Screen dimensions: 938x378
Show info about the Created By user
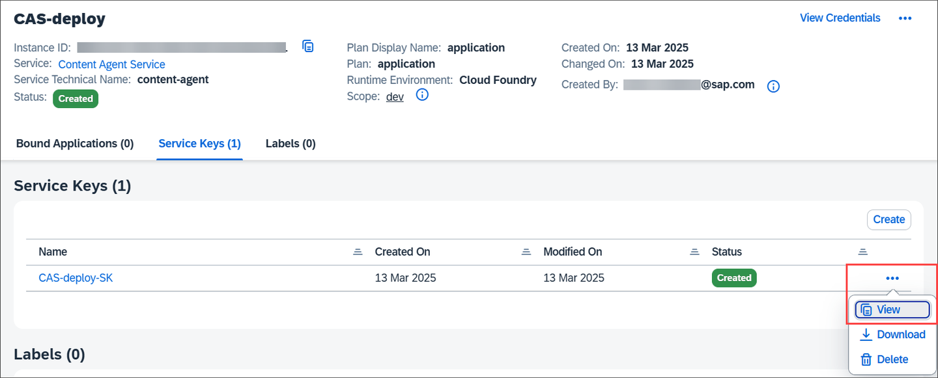[773, 86]
